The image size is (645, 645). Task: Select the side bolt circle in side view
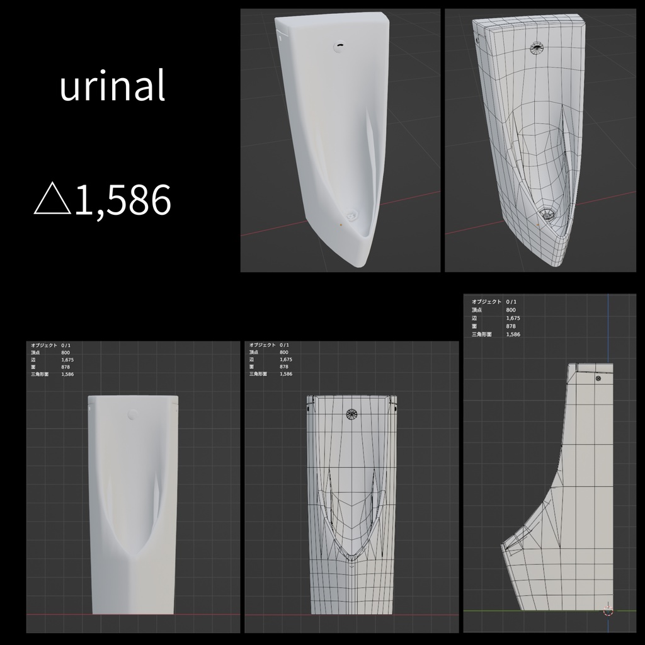tap(598, 378)
